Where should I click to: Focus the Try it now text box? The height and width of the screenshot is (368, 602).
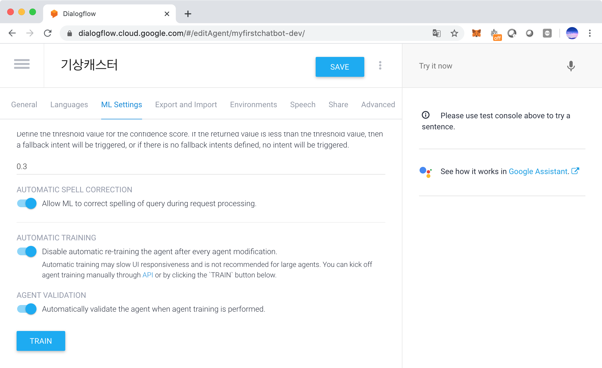(486, 66)
